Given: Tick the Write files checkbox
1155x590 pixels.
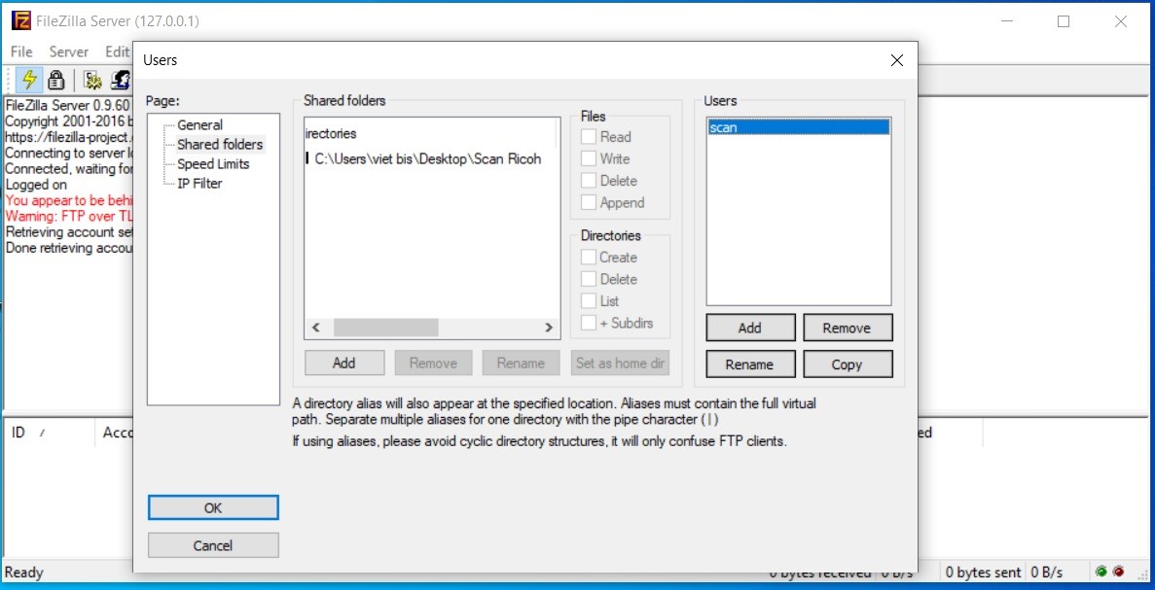Looking at the screenshot, I should (x=589, y=158).
